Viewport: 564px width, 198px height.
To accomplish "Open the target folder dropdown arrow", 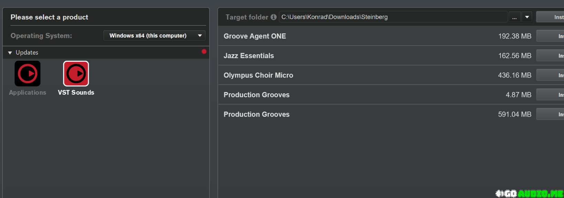I will pyautogui.click(x=527, y=17).
